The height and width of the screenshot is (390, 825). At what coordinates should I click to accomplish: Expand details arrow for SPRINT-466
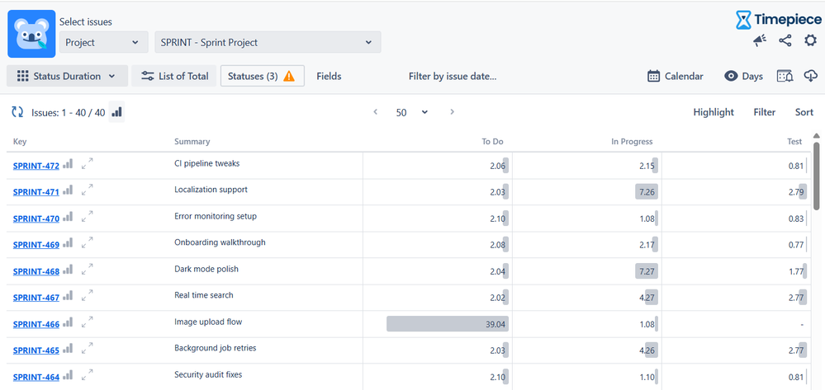[88, 322]
